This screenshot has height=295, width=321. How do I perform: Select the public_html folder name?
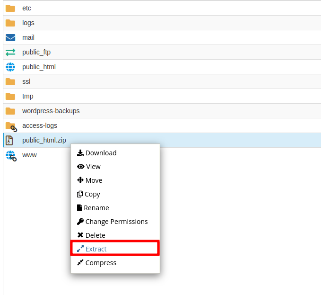click(39, 67)
